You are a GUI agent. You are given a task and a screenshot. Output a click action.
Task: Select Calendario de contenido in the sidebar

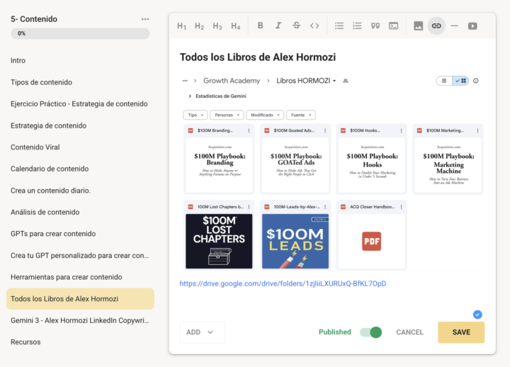coord(50,169)
